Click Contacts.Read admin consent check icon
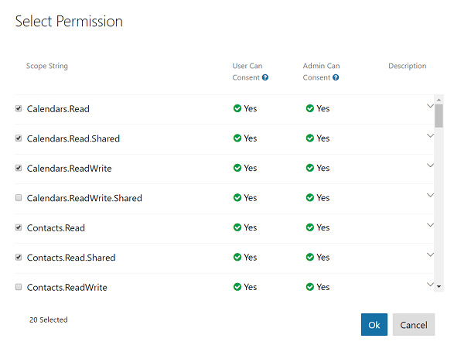This screenshot has height=345, width=454. pos(310,227)
